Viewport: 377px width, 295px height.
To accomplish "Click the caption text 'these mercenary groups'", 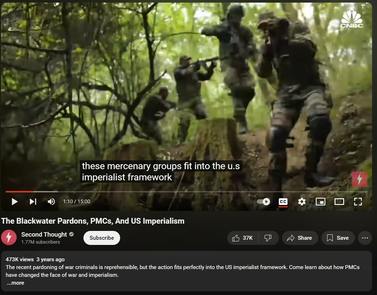I will (x=132, y=166).
